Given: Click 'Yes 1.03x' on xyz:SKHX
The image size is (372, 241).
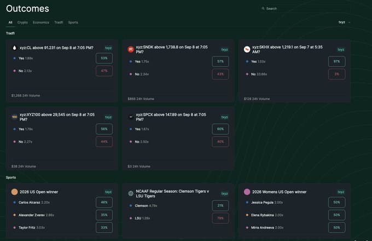Looking at the screenshot, I should [x=258, y=61].
